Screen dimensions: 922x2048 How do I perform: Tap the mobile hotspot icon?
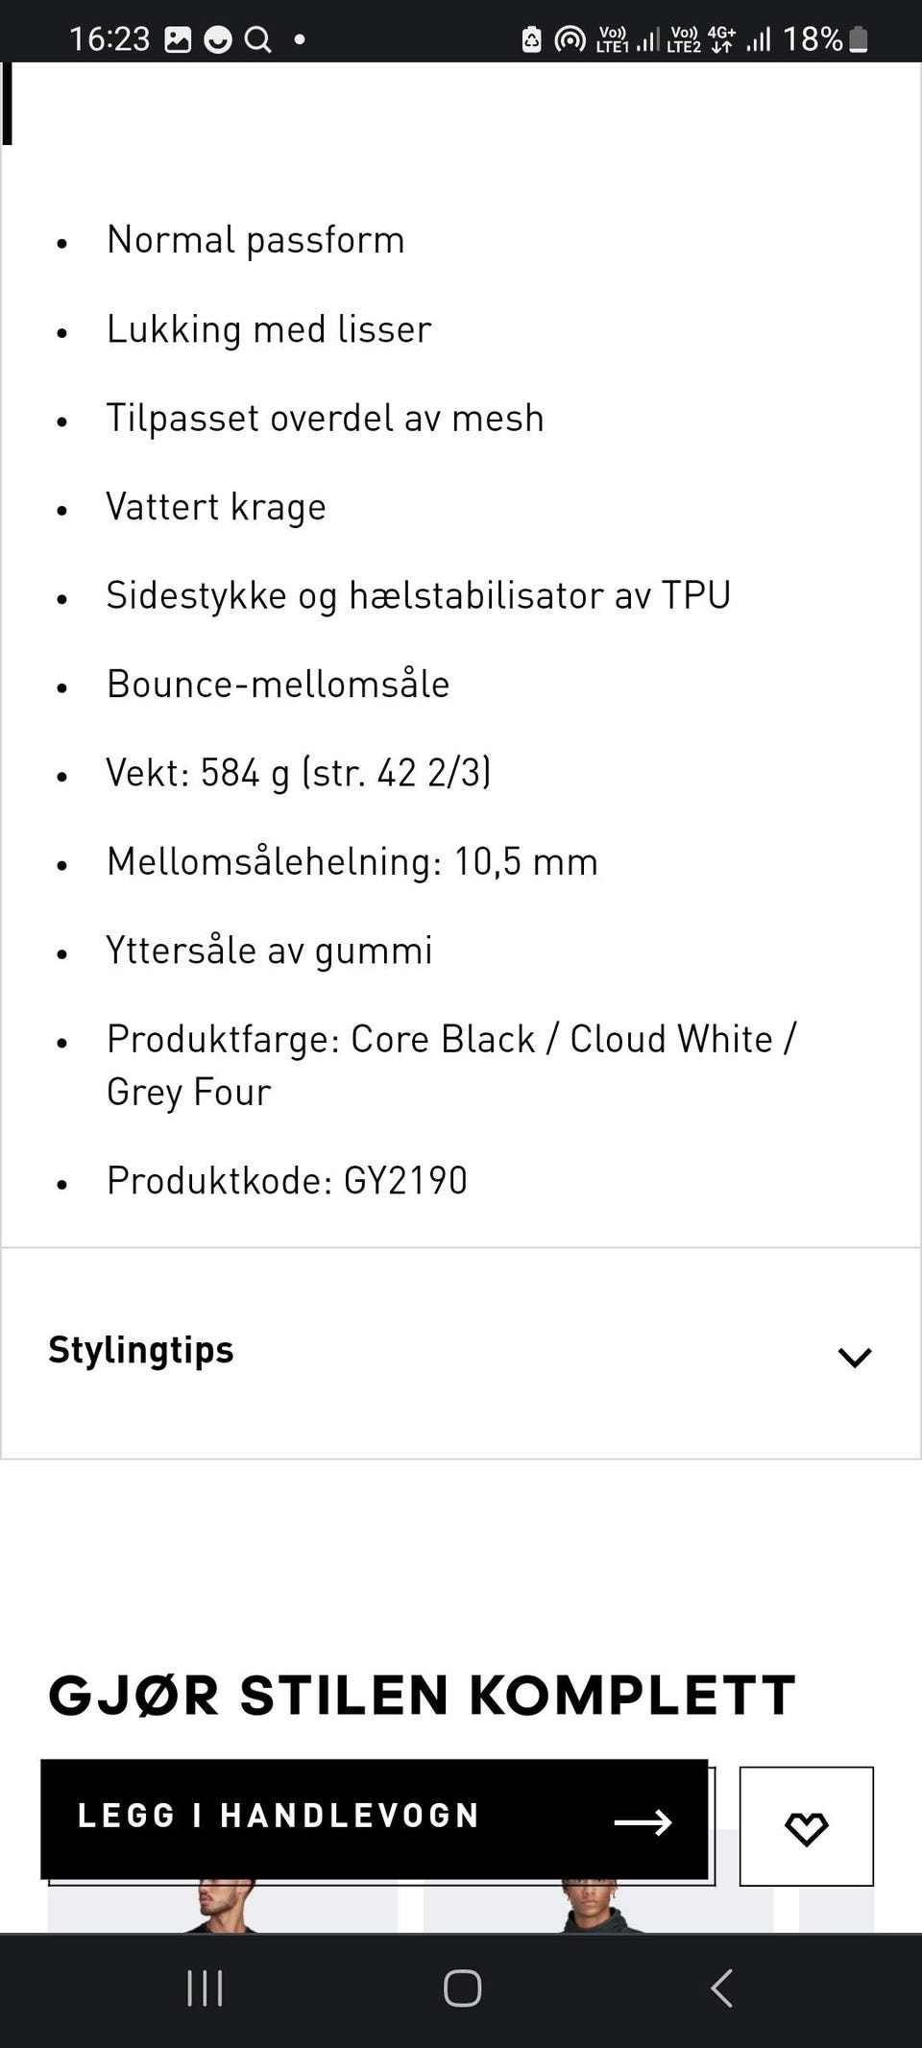point(570,38)
